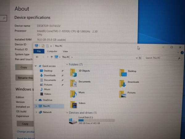Click the pin icon beside Desktop in Quick access

click(x=63, y=71)
